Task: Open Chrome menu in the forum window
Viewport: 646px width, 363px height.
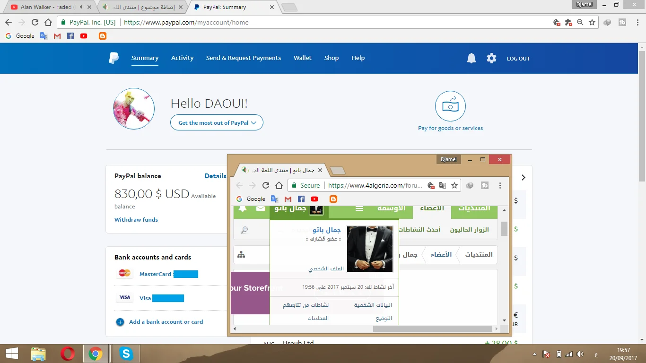Action: click(500, 186)
